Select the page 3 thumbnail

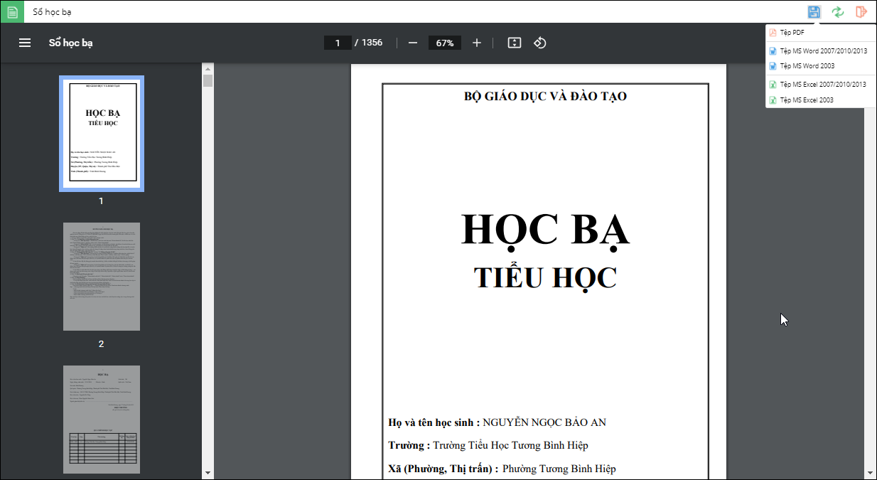[x=101, y=419]
